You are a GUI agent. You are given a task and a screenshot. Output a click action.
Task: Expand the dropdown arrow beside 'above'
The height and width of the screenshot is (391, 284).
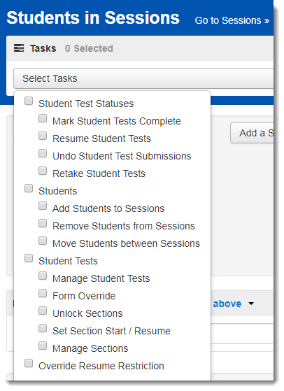(251, 304)
